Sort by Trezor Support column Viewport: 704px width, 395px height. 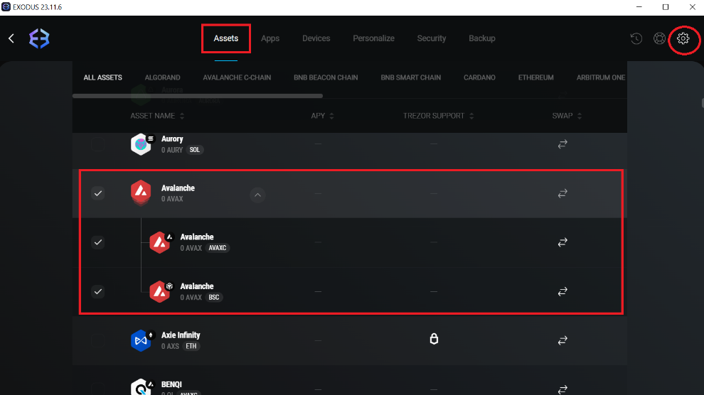pos(438,116)
